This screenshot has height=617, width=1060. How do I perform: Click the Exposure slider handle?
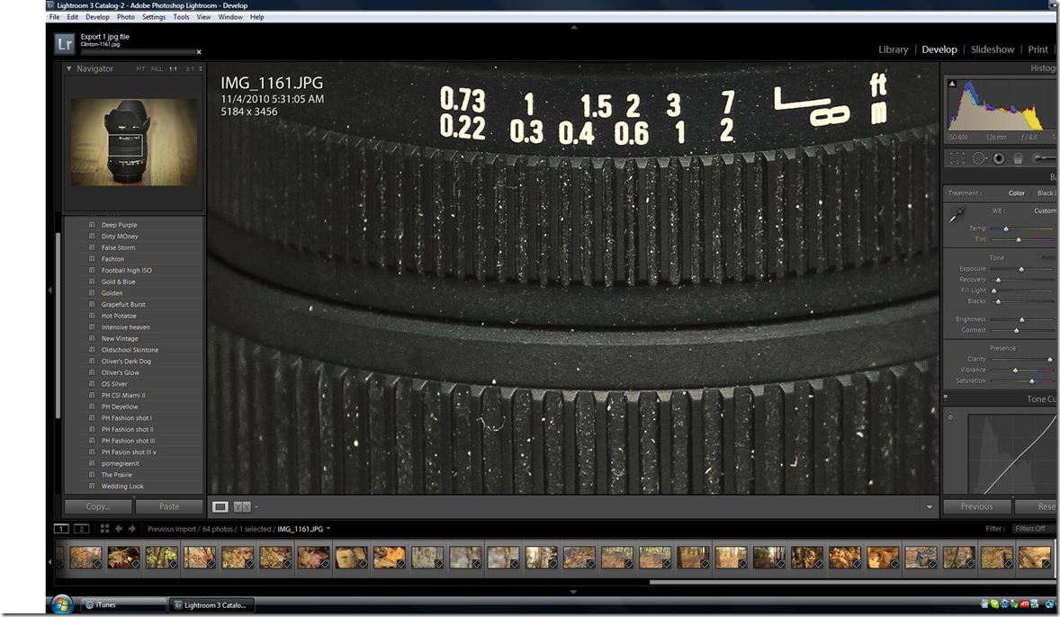tap(1021, 270)
